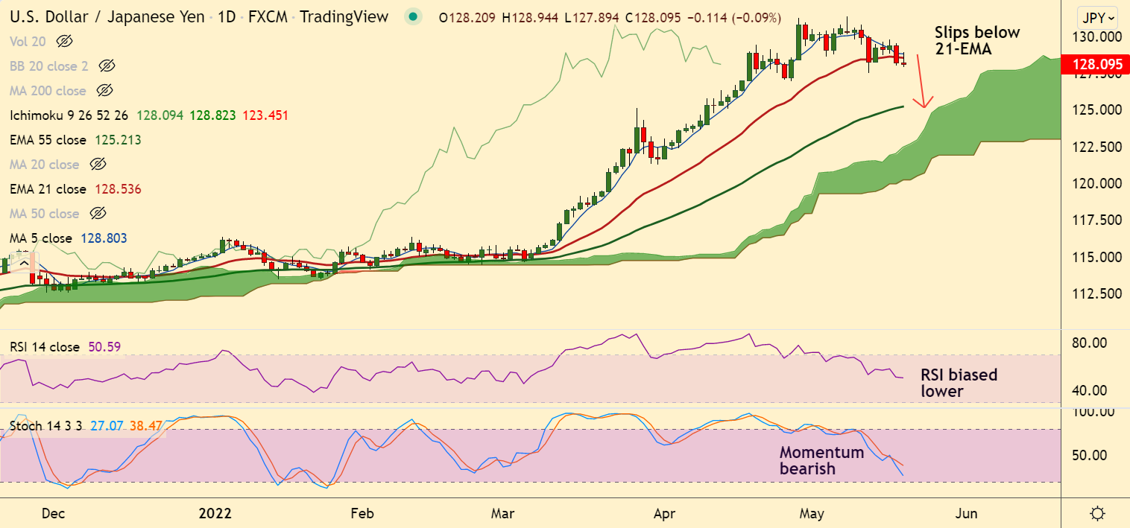
Task: Enable visibility of MA 50 close
Action: click(x=98, y=214)
